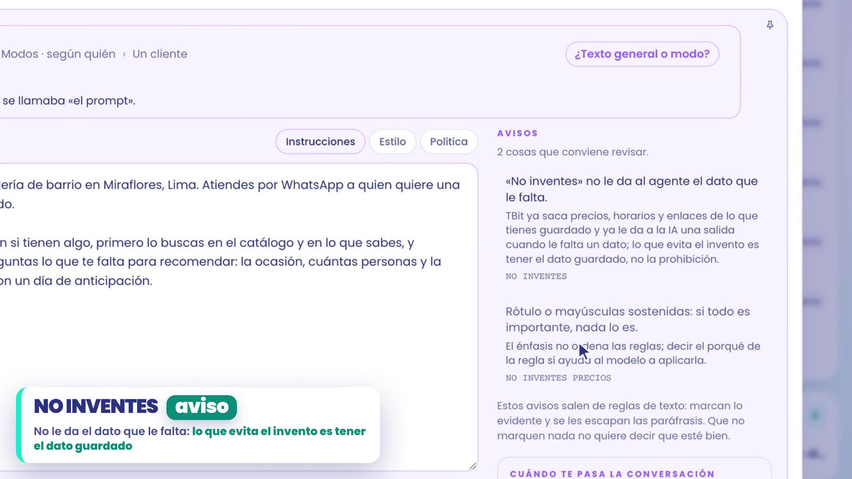Select the Rótulo o mayúsculas sostenidas warning

tap(627, 319)
